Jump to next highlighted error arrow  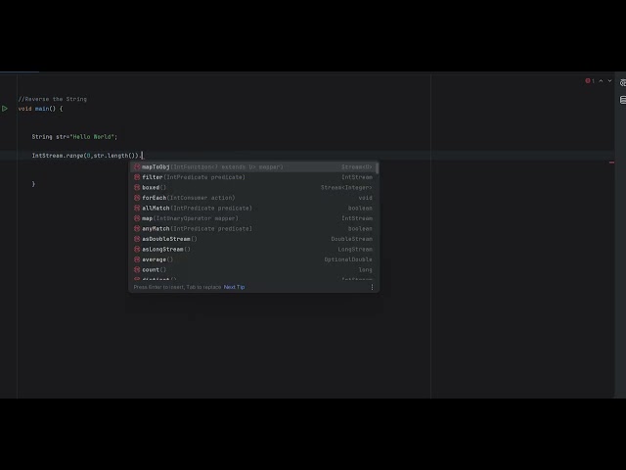coord(608,80)
